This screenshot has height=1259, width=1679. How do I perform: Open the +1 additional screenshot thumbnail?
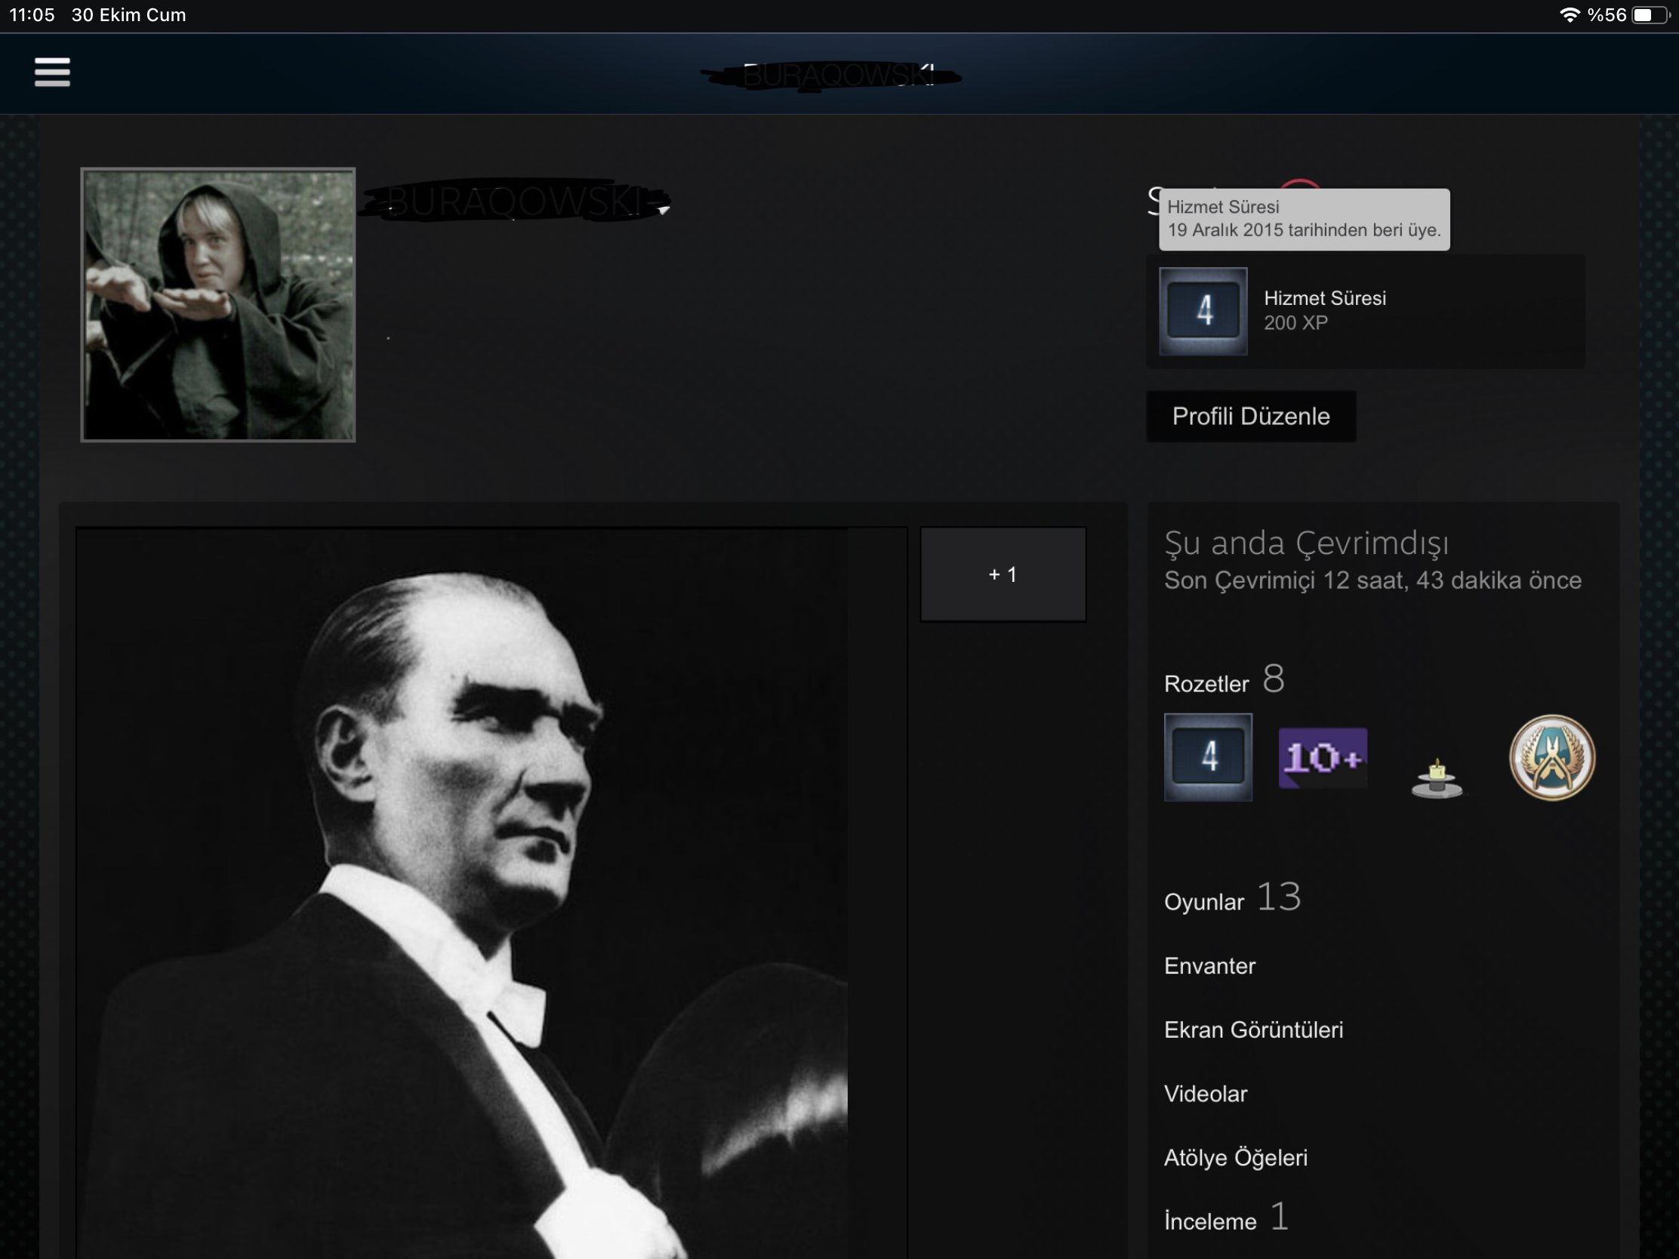tap(1003, 574)
